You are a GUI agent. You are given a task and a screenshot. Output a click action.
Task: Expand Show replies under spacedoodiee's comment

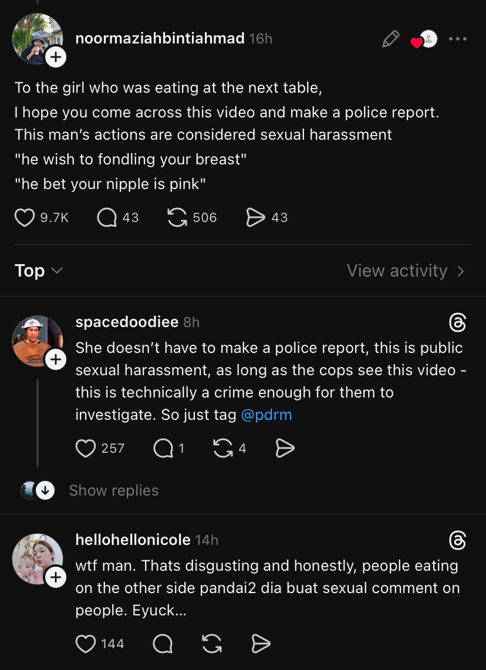pos(113,490)
